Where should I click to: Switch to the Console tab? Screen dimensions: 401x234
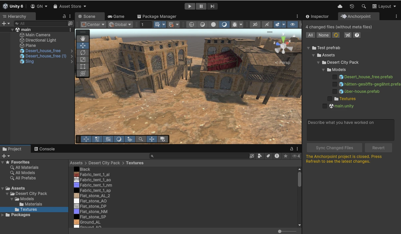[44, 149]
